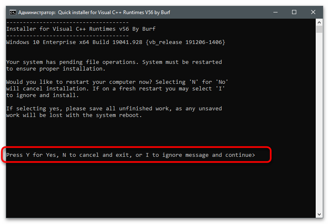Click the Windows 10 Enterprise build info line
Image resolution: width=329 pixels, height=224 pixels.
pyautogui.click(x=116, y=42)
